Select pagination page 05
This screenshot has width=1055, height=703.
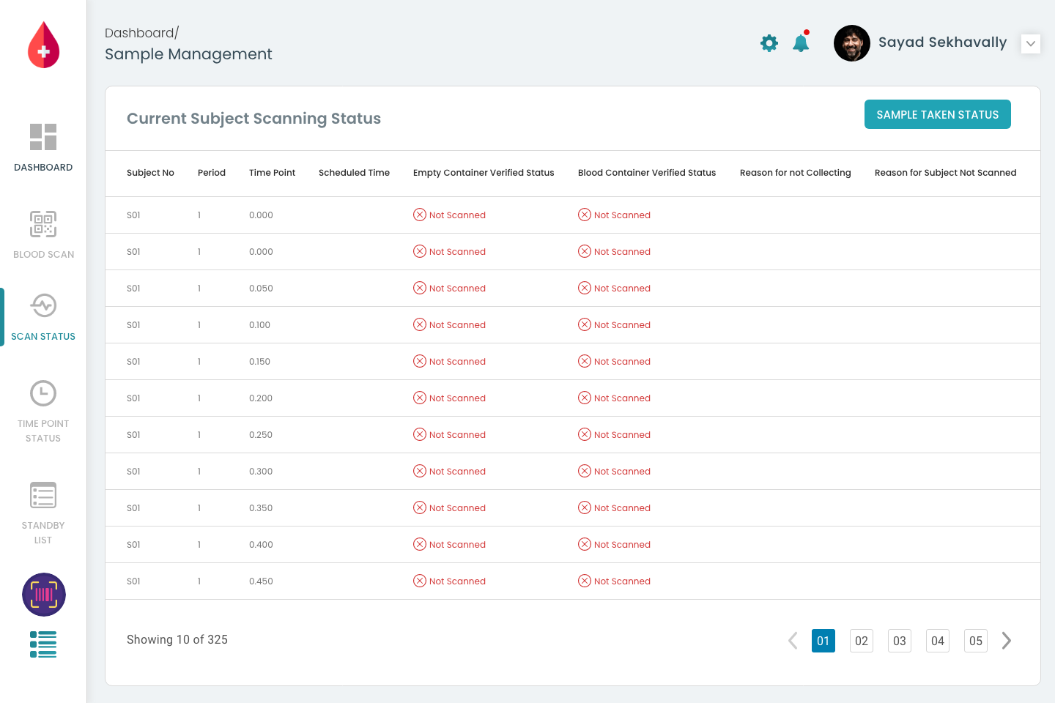976,641
